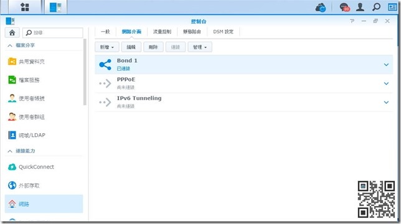The width and height of the screenshot is (401, 224).
Task: Click the 已連線 status under Bond 1
Action: [123, 68]
